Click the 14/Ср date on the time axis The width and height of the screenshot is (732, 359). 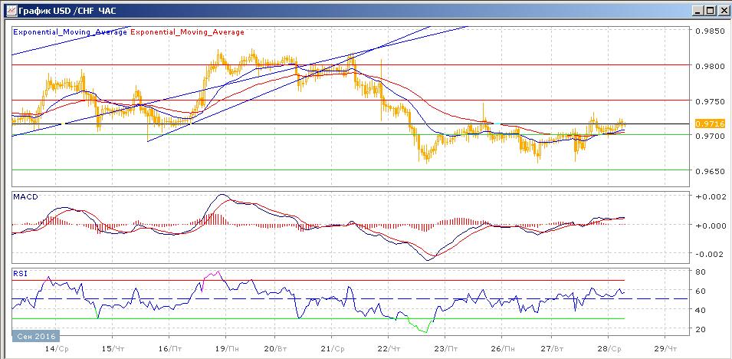(x=56, y=347)
